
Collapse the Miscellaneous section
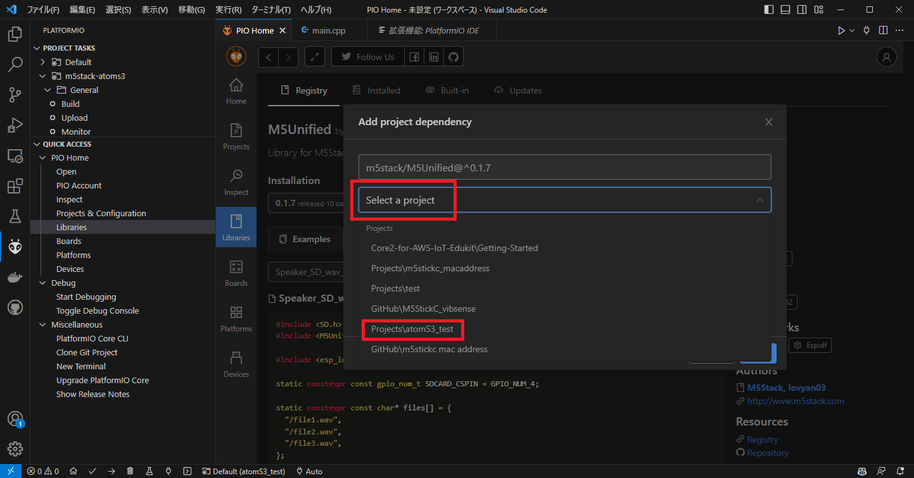(x=42, y=324)
